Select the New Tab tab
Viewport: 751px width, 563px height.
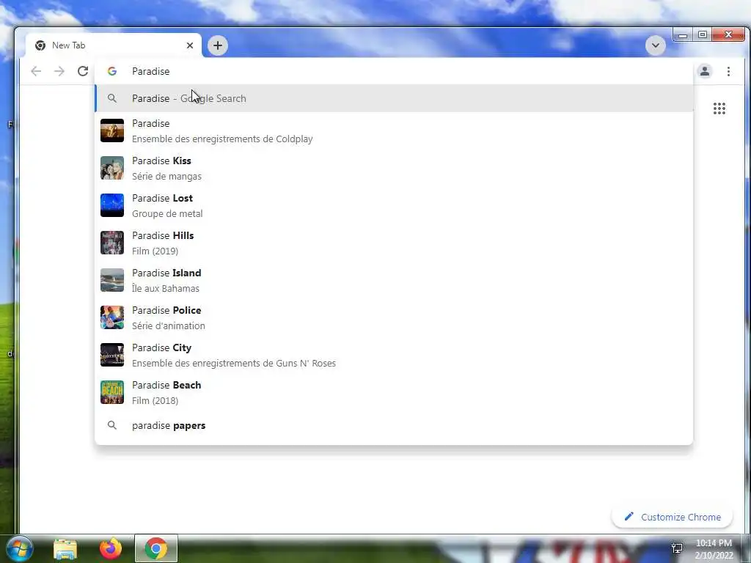[114, 45]
